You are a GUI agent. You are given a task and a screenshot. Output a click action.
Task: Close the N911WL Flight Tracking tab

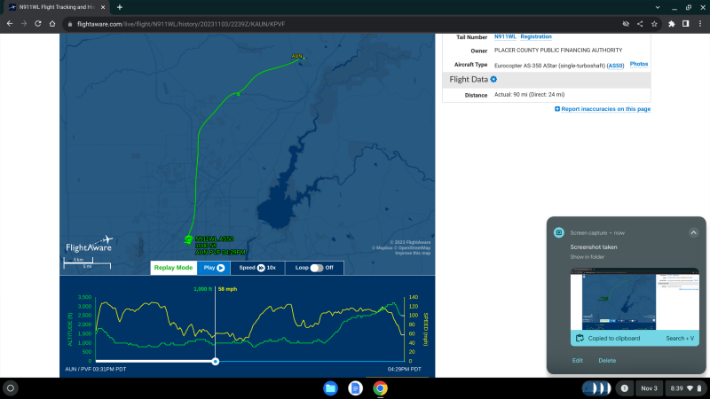click(103, 7)
